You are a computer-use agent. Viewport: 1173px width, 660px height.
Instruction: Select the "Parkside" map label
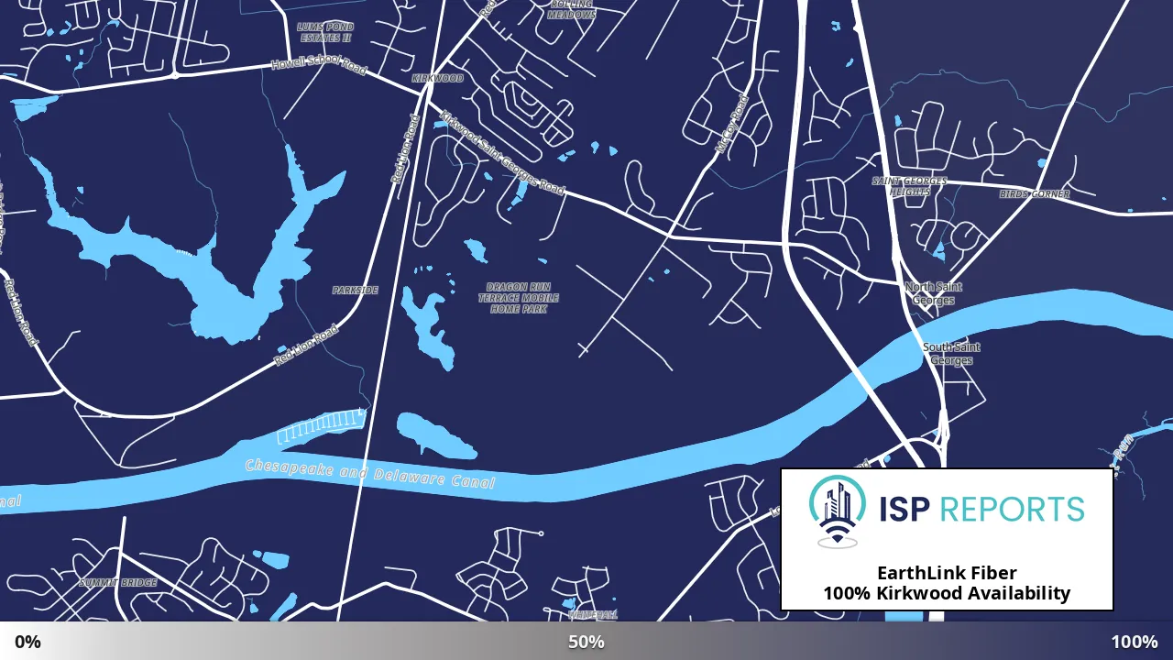coord(356,291)
